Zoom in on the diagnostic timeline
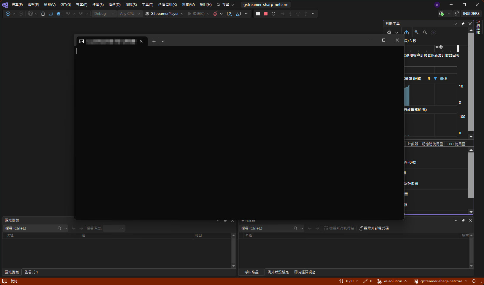Viewport: 484px width, 285px height. click(x=416, y=32)
